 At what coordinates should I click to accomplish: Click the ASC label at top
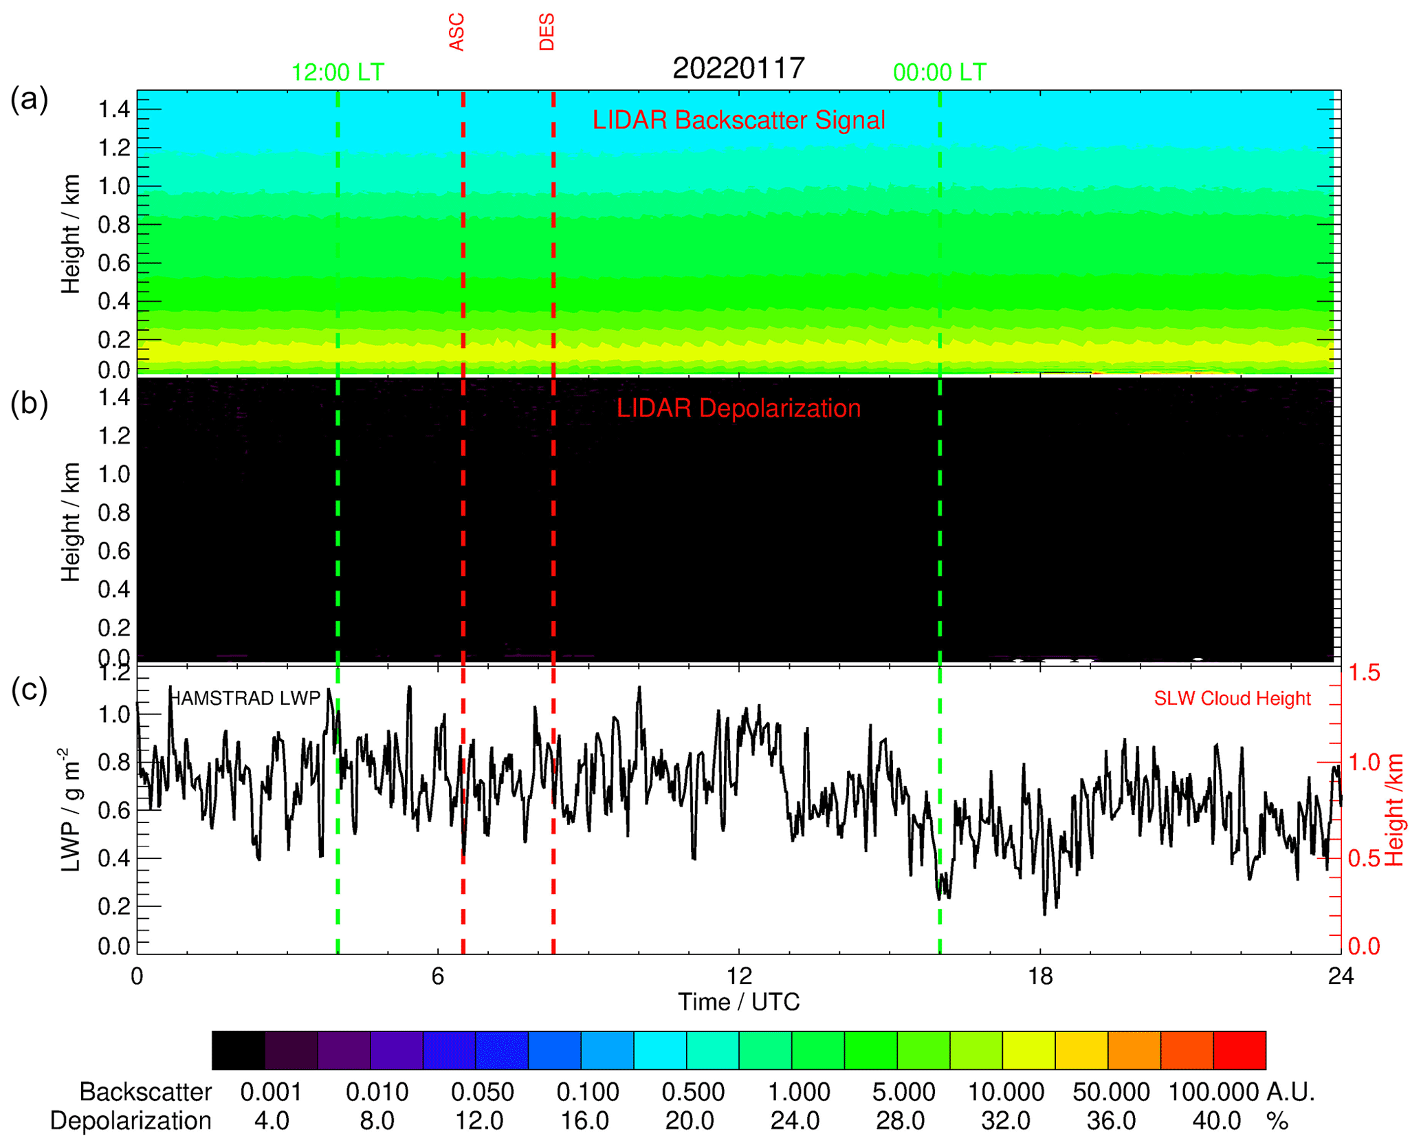[457, 32]
